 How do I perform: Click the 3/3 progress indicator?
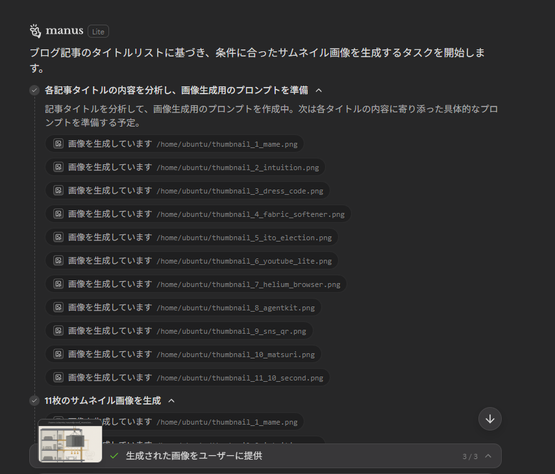pos(469,456)
